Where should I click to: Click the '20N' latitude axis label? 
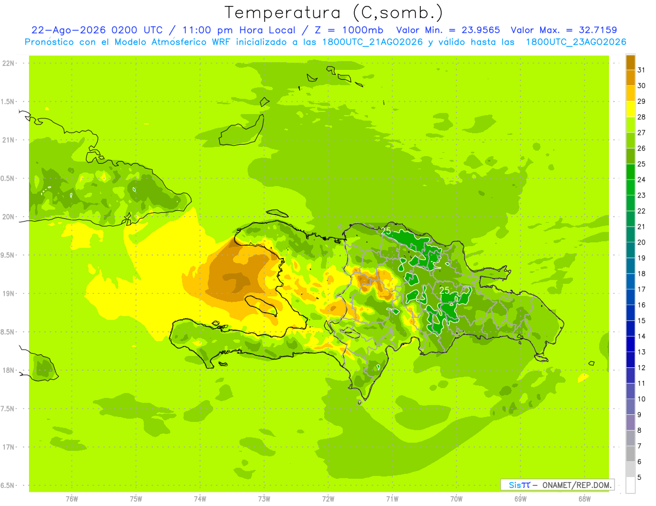tap(8, 217)
